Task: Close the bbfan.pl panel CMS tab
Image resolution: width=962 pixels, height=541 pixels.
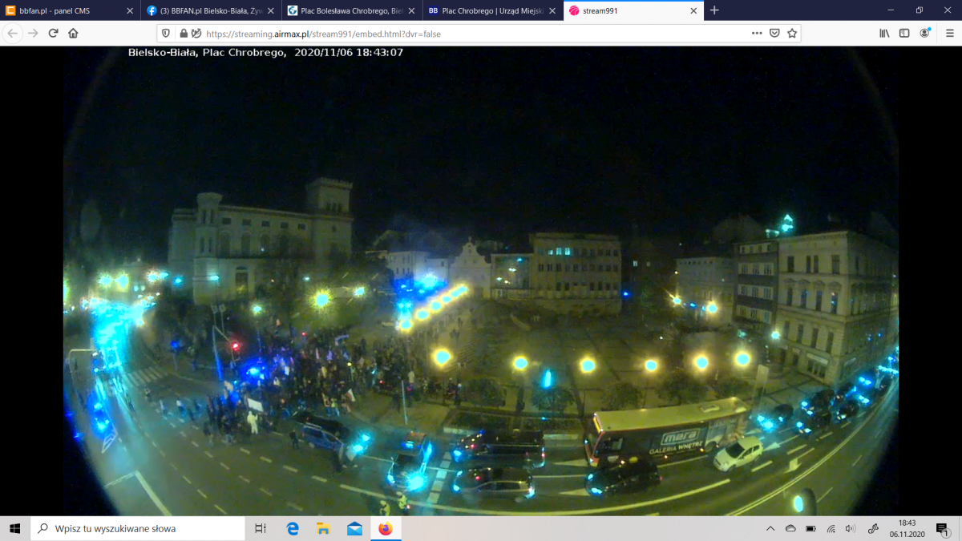Action: pyautogui.click(x=130, y=10)
